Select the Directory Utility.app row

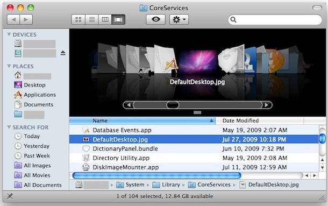click(x=194, y=158)
